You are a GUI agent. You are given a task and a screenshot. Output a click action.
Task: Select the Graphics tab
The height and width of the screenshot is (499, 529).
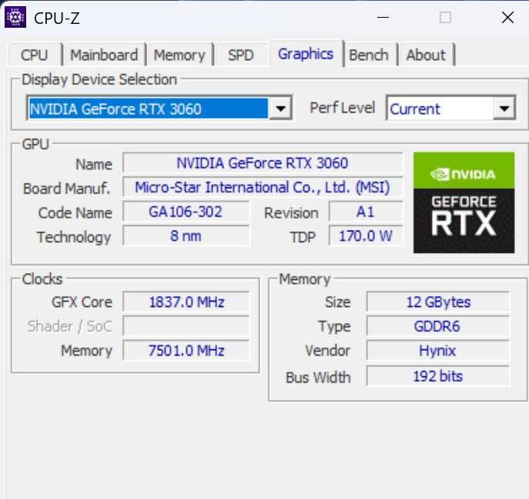306,54
